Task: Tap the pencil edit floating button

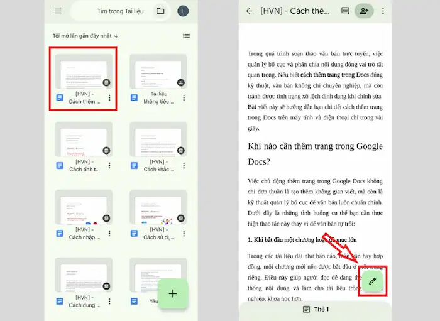Action: coord(373,281)
